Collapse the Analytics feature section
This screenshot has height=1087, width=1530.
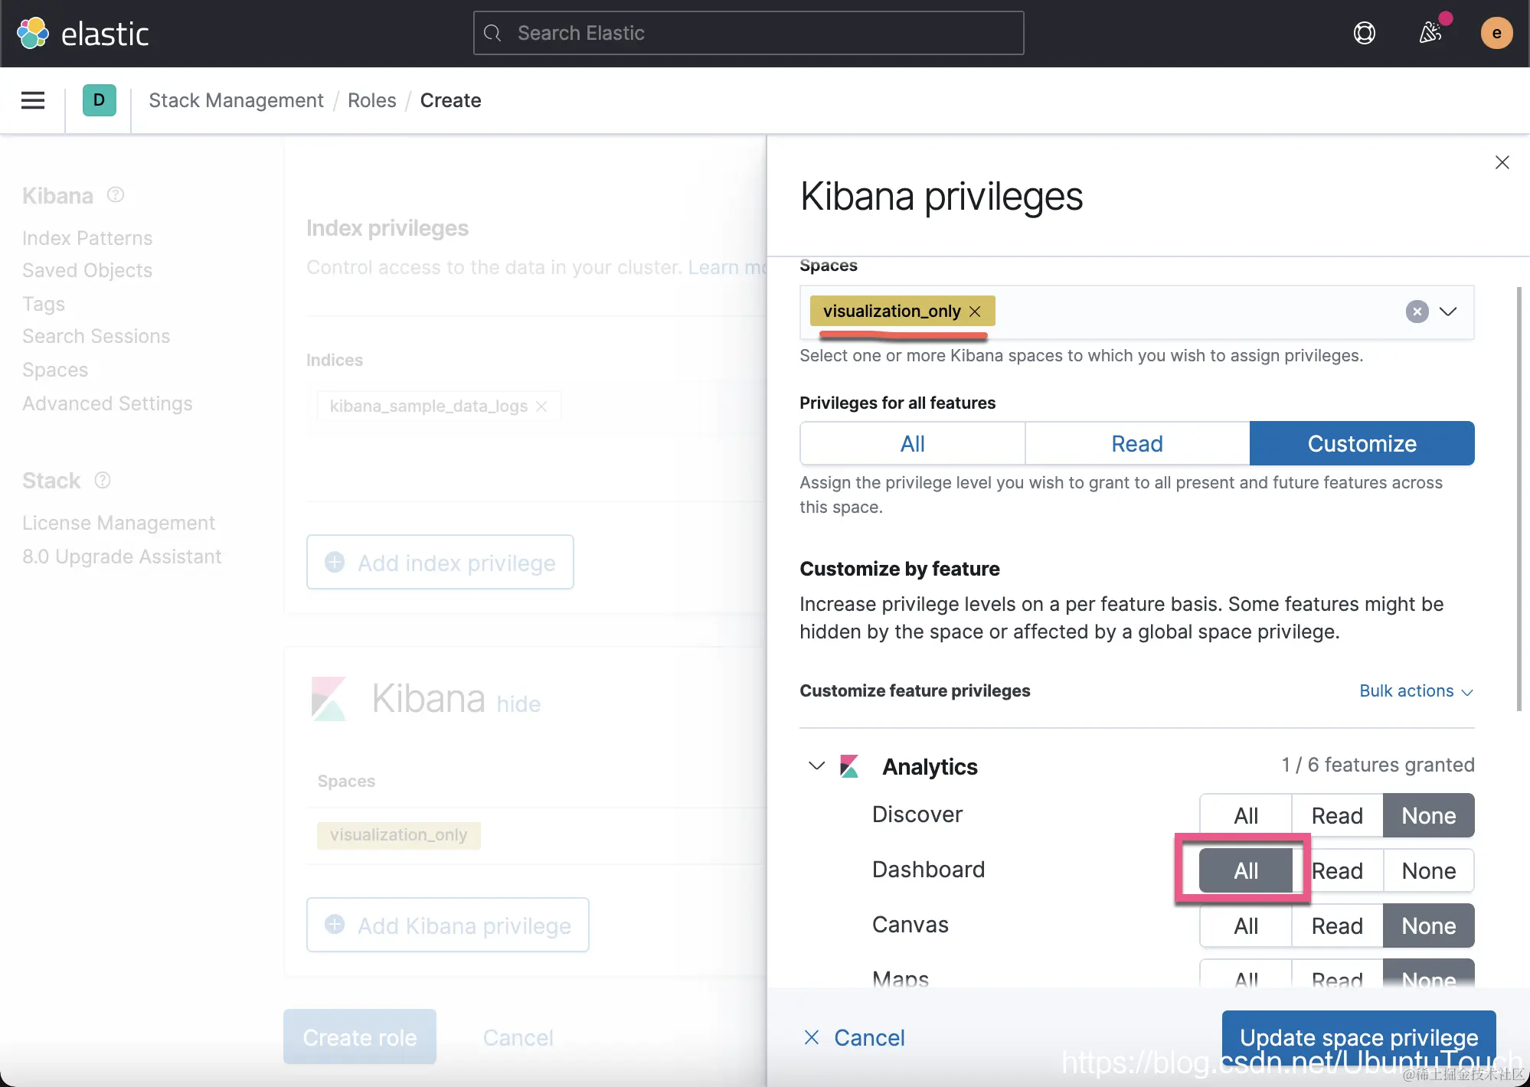point(816,765)
